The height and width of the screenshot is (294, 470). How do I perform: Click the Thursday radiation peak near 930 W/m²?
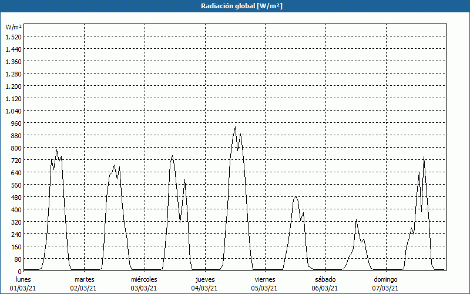coord(236,127)
